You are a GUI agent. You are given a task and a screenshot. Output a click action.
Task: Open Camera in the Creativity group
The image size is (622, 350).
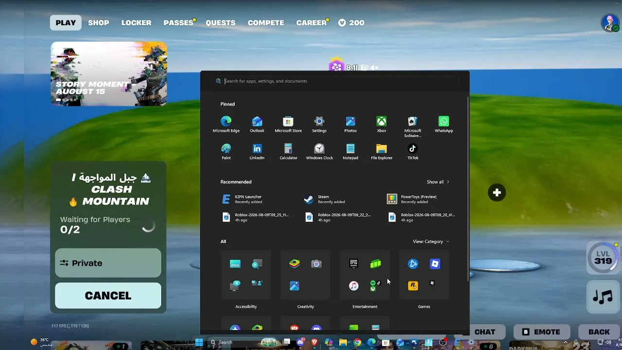click(316, 263)
